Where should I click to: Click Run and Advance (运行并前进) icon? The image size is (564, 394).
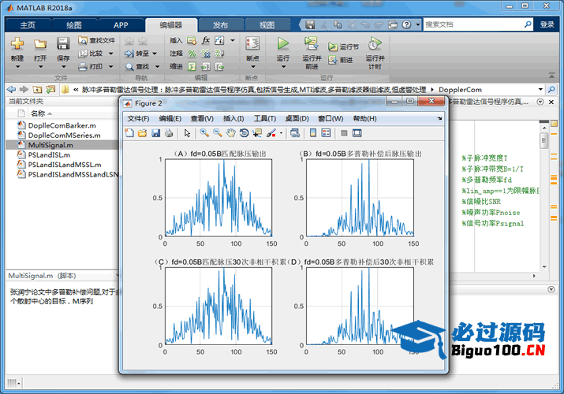coord(311,43)
